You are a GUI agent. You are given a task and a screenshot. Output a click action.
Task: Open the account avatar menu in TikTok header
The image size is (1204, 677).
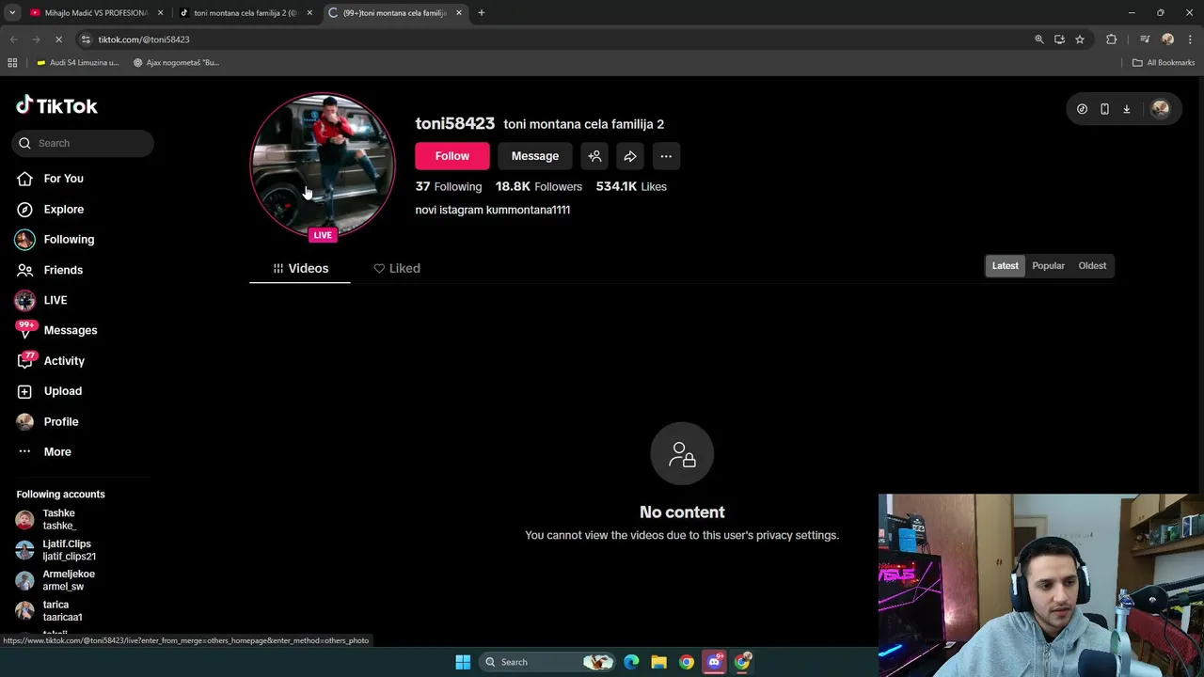coord(1160,109)
